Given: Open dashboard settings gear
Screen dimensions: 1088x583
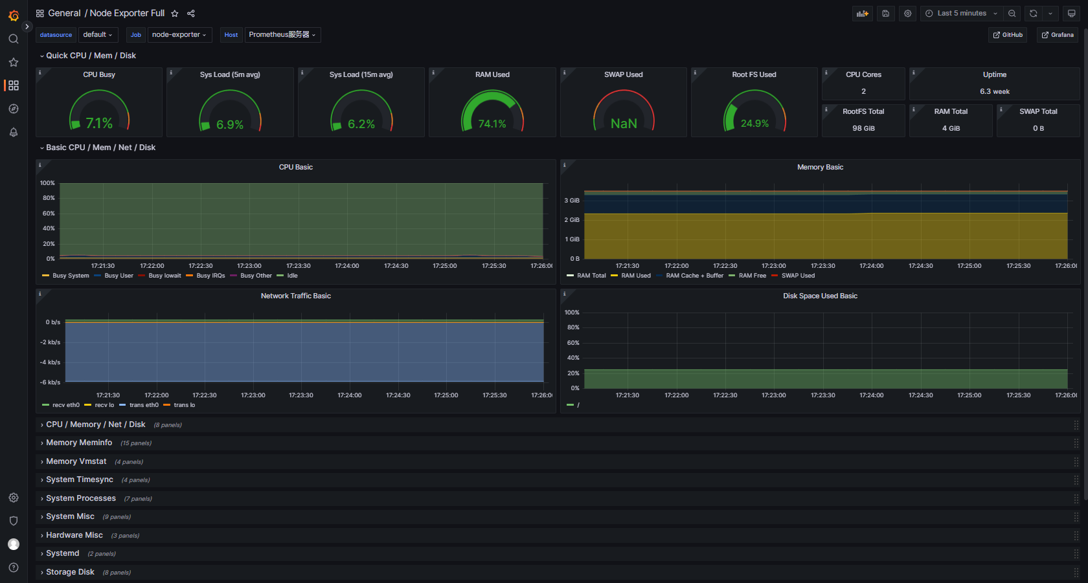Looking at the screenshot, I should (908, 14).
